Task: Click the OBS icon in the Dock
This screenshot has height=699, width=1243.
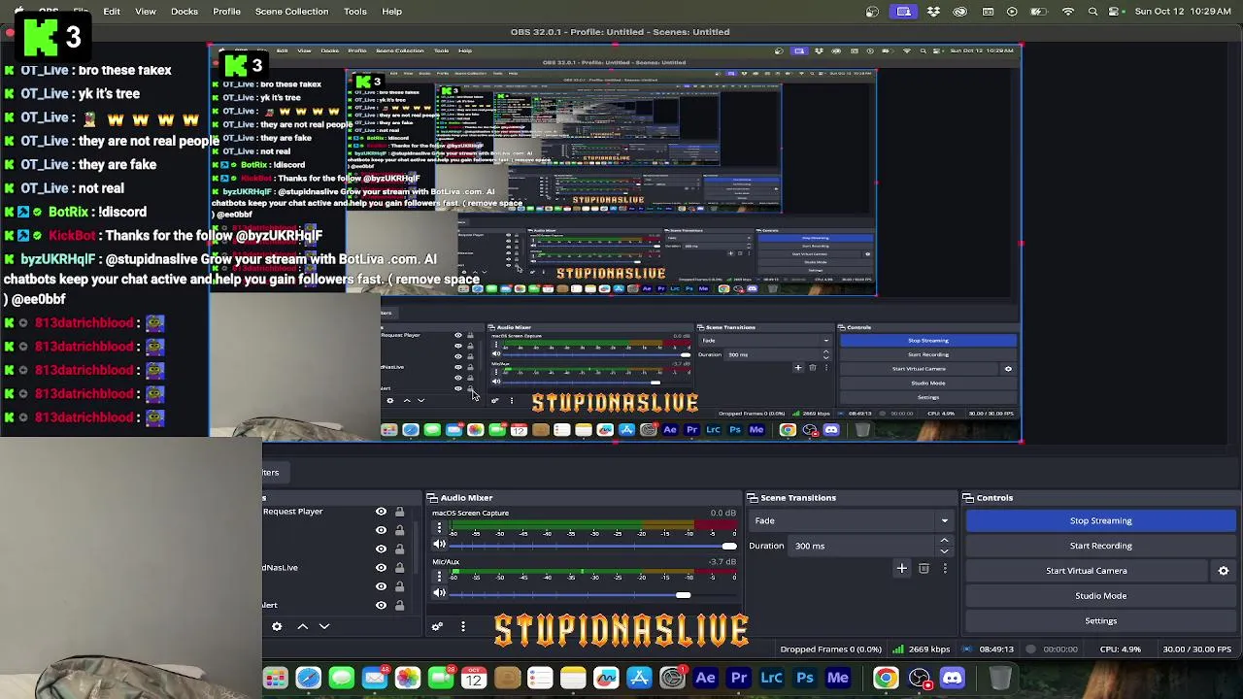Action: coord(919,678)
